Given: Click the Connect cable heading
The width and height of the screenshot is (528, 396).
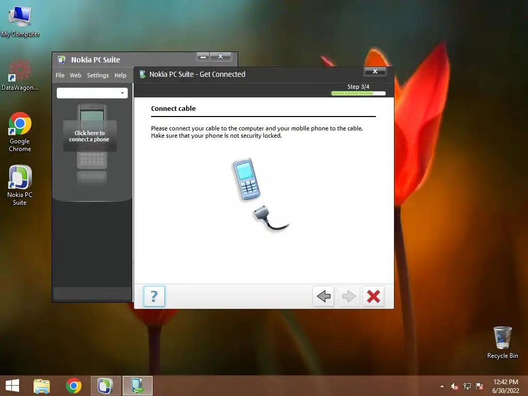Looking at the screenshot, I should click(173, 108).
